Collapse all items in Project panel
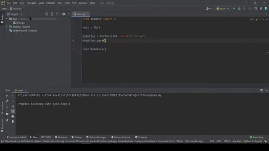269x151 pixels. [57, 14]
